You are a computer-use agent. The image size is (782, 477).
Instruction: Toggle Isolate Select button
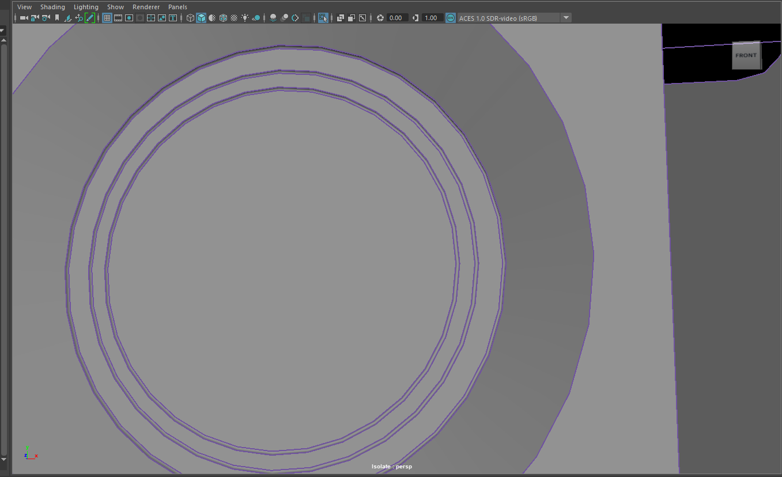click(x=323, y=18)
